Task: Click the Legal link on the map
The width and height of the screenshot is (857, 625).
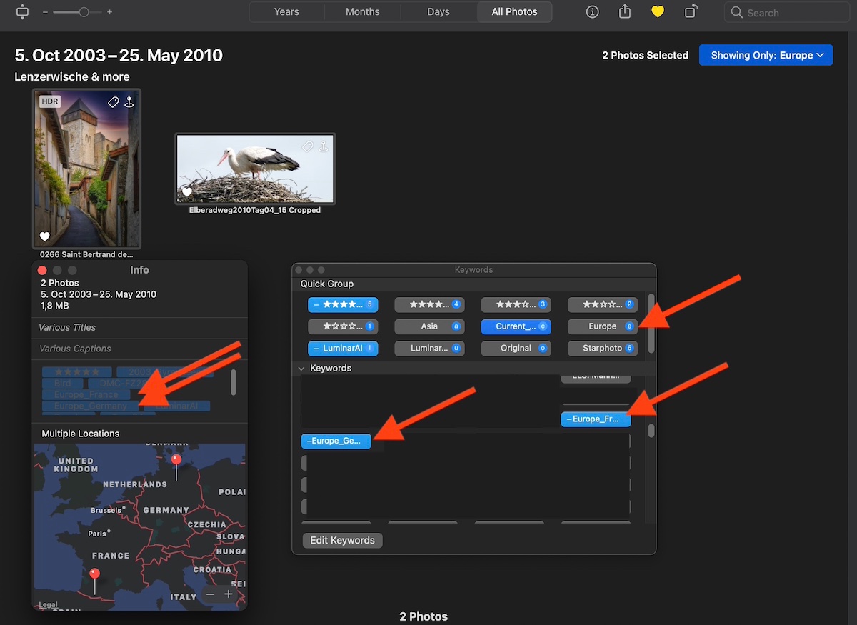Action: pyautogui.click(x=48, y=605)
